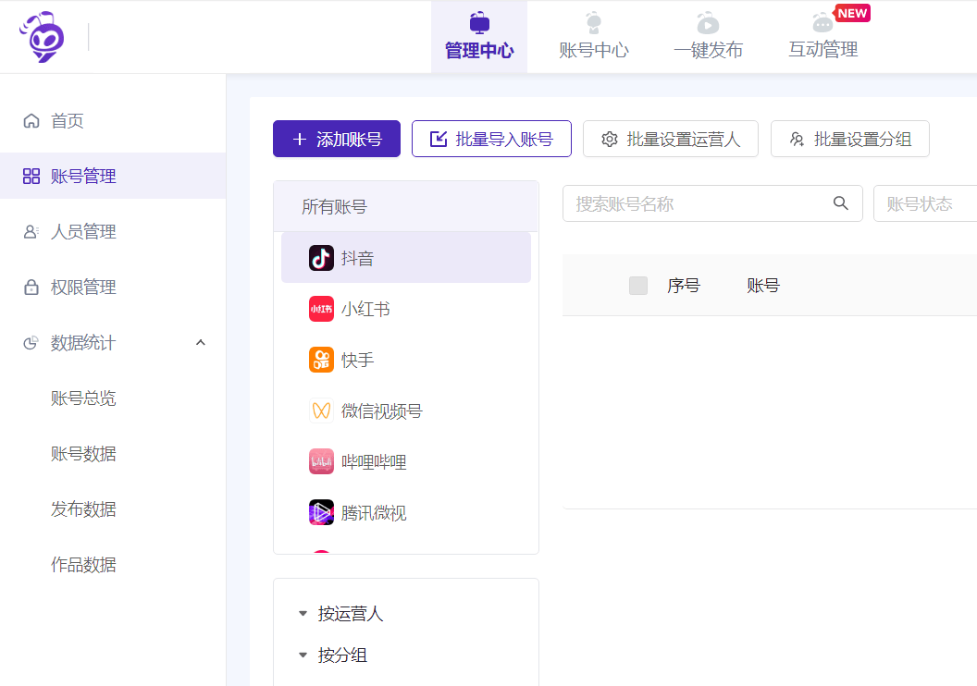This screenshot has height=686, width=977.
Task: Click the red NEW badge
Action: point(852,13)
